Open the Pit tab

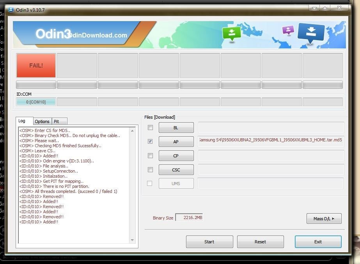click(59, 121)
